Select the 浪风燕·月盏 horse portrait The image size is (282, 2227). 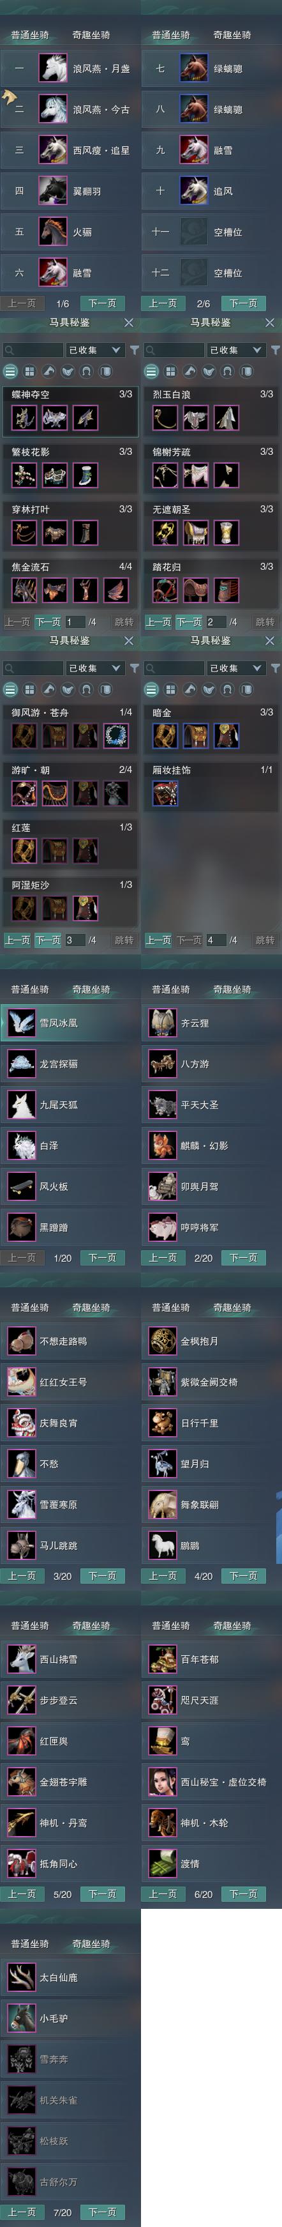(x=52, y=68)
